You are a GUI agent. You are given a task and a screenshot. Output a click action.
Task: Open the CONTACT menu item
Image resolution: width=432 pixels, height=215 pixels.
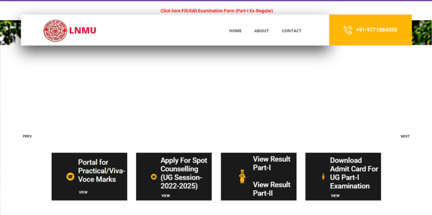pyautogui.click(x=291, y=31)
